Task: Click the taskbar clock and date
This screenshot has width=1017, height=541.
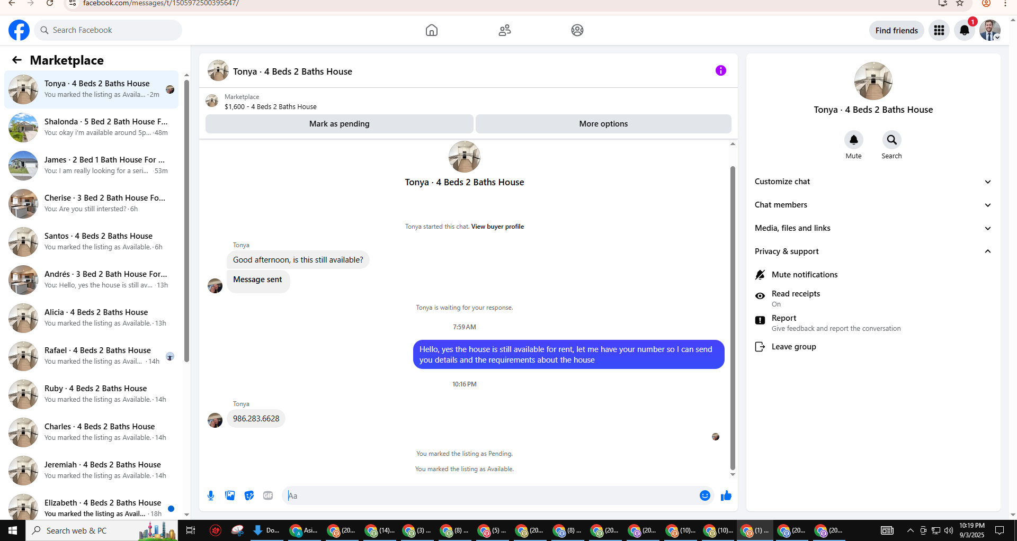Action: [x=972, y=530]
